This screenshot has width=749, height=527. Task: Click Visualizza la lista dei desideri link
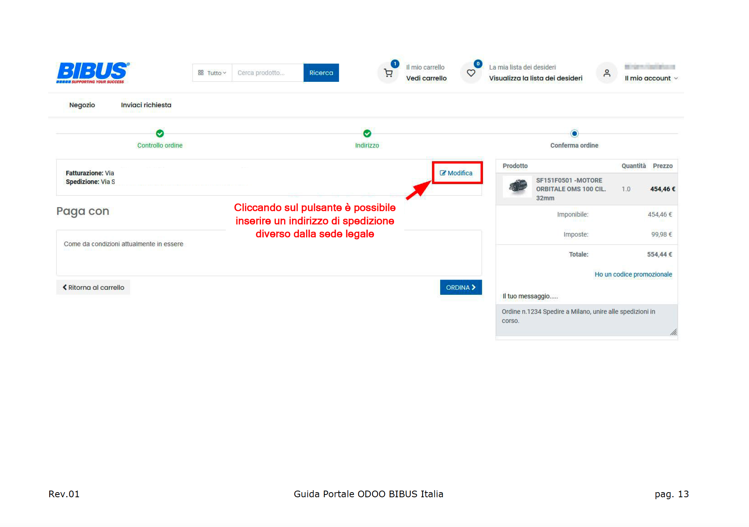coord(535,78)
